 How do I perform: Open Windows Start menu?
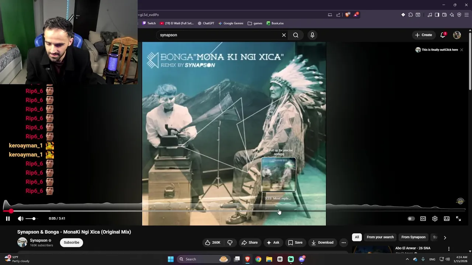point(171,259)
